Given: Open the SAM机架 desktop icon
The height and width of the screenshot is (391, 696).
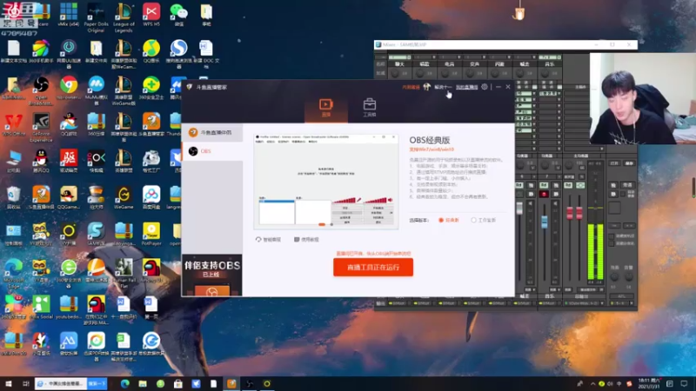Looking at the screenshot, I should coord(96,234).
